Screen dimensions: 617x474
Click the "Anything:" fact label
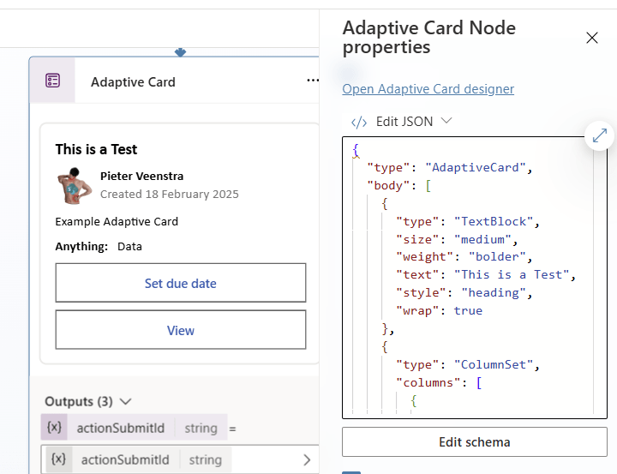(x=81, y=247)
